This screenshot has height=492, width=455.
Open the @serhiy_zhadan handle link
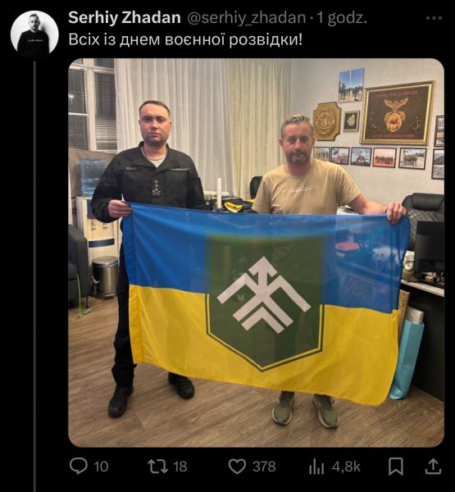click(x=246, y=18)
